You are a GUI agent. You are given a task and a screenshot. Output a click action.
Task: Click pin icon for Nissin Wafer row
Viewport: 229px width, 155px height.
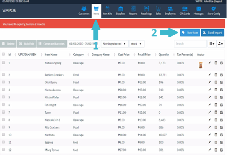tap(210, 97)
